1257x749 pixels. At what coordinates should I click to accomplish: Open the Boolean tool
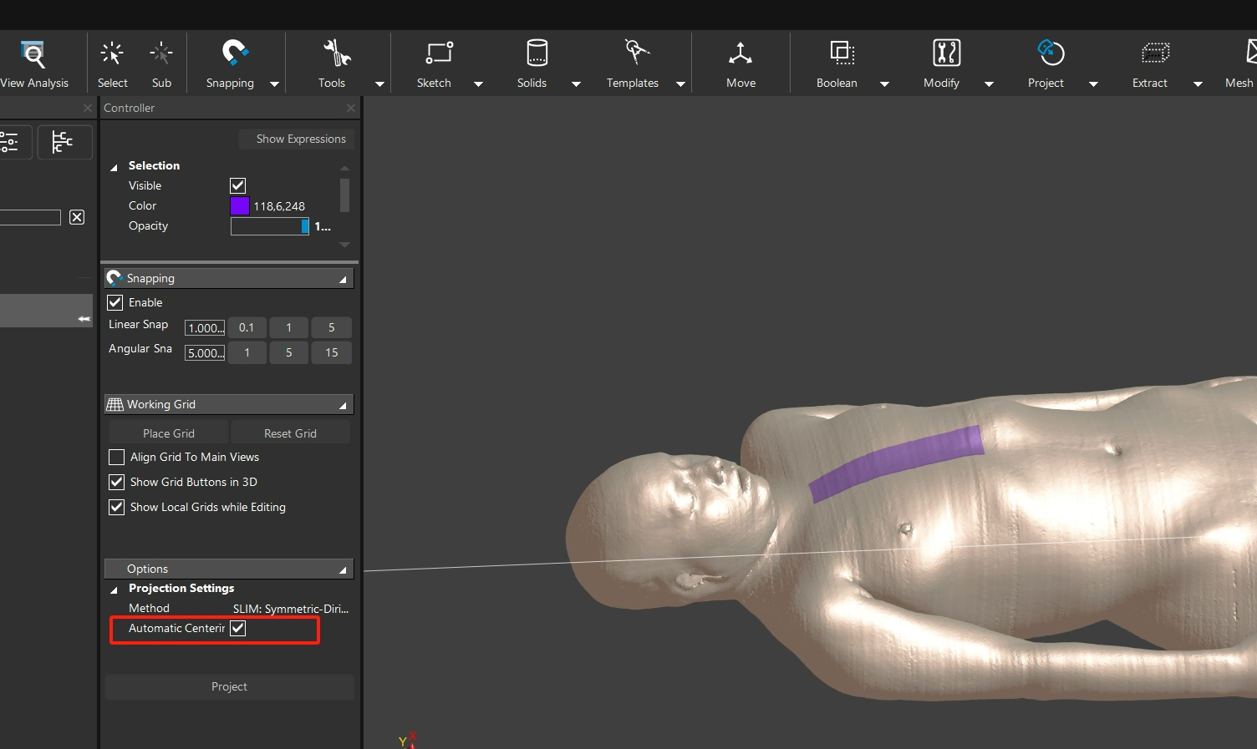pyautogui.click(x=841, y=54)
